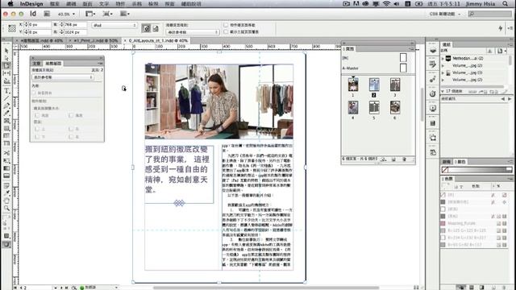Select the Gradient Swatch tool

[x=6, y=168]
